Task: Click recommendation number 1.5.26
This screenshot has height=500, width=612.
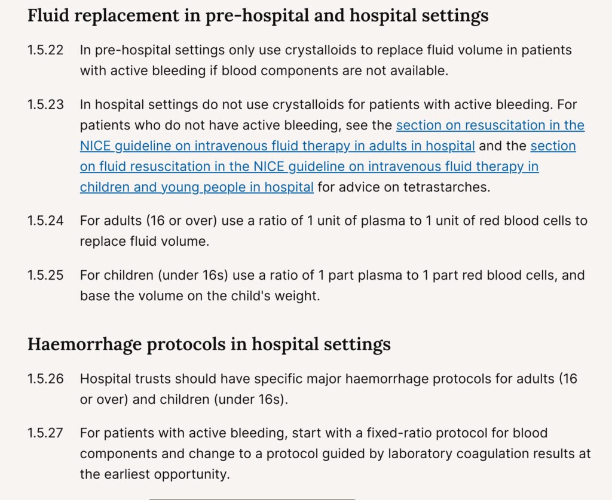Action: (x=45, y=379)
